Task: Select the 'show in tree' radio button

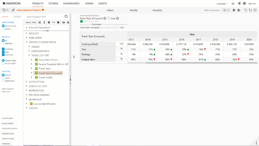Action: (x=3, y=26)
